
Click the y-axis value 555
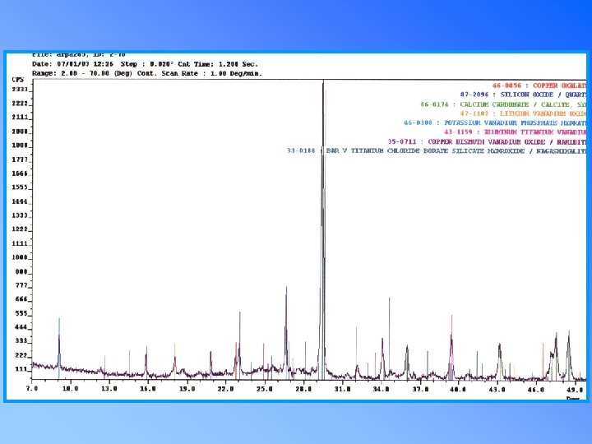(x=22, y=313)
